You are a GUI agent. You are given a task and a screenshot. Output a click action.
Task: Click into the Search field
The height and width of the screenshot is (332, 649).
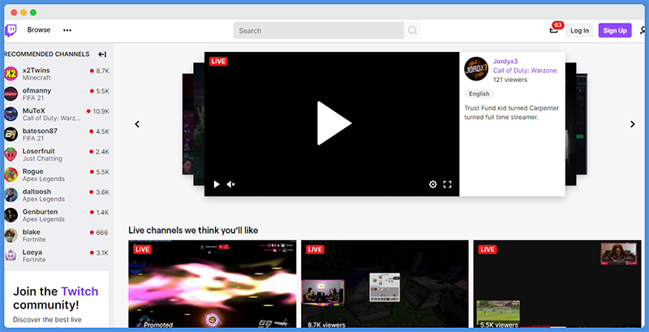[319, 31]
